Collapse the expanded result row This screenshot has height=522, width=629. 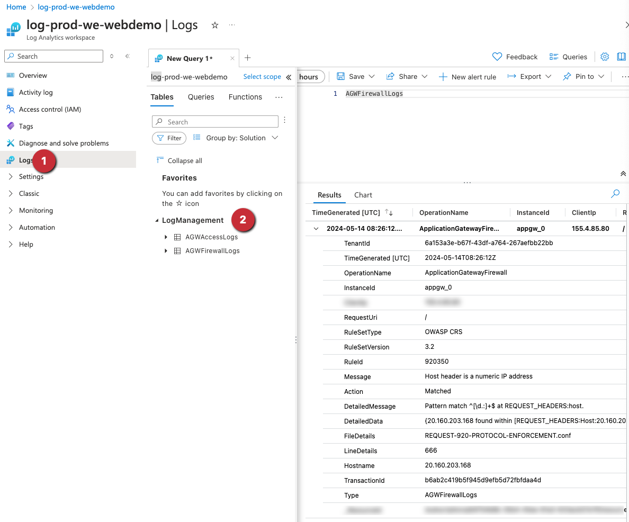316,229
